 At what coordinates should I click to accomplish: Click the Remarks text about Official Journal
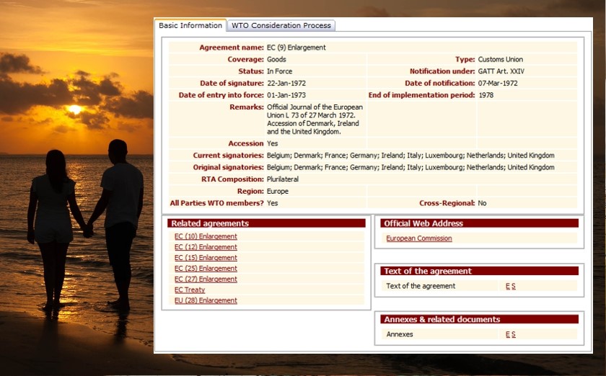coord(315,120)
